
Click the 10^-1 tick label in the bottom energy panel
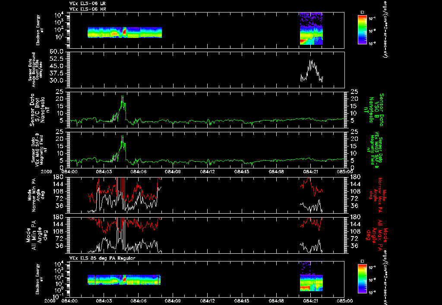(58, 296)
